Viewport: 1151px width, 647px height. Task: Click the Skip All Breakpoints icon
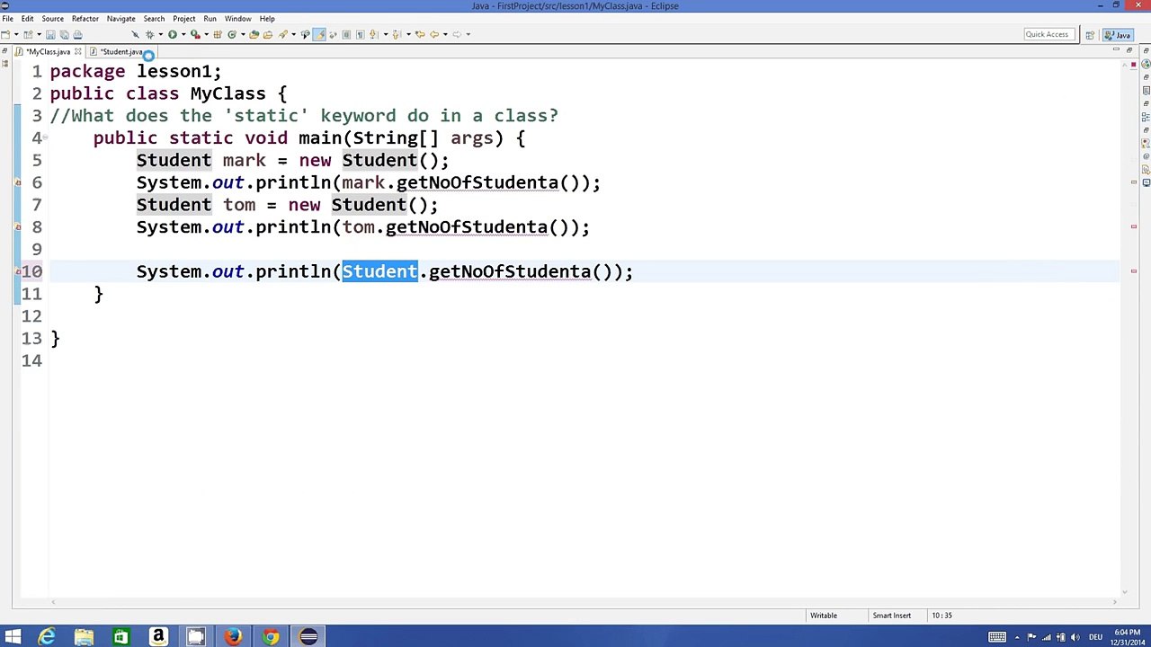[x=135, y=34]
